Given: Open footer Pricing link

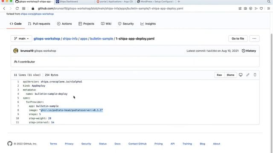Looking at the screenshot, I should 158,144.
